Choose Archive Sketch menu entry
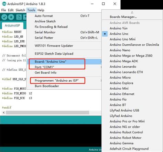This screenshot has height=152, width=163. 64,21
